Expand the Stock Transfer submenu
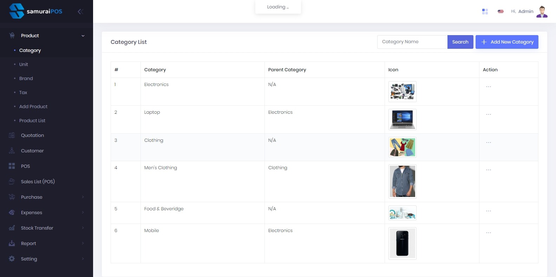 coord(83,228)
